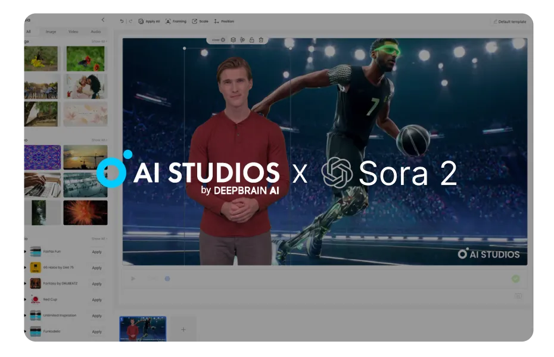Click the Unlimited Inspiration waveform cover icon
This screenshot has width=554, height=357.
coord(35,315)
